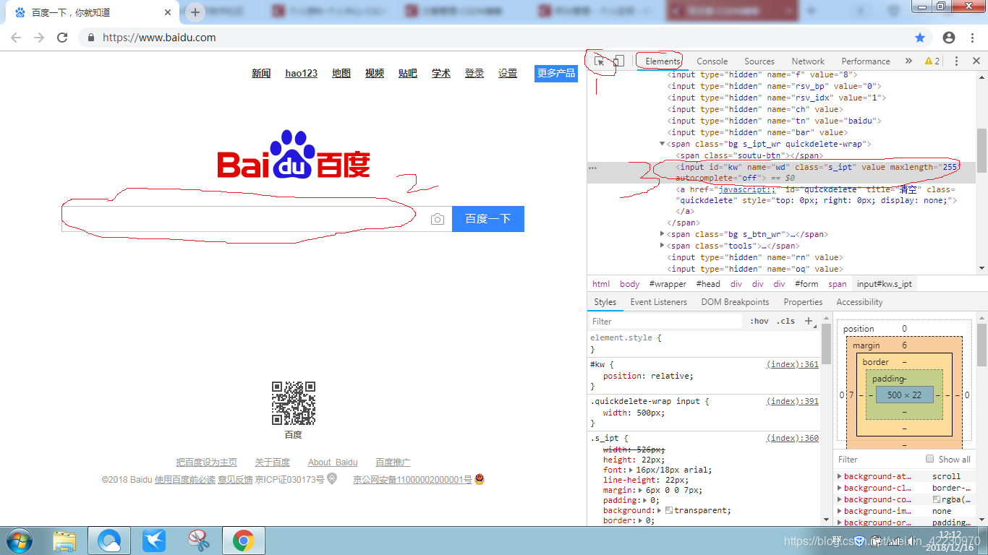Screen dimensions: 988x555
Task: Select the Event Listeners sub-tab
Action: coord(659,302)
